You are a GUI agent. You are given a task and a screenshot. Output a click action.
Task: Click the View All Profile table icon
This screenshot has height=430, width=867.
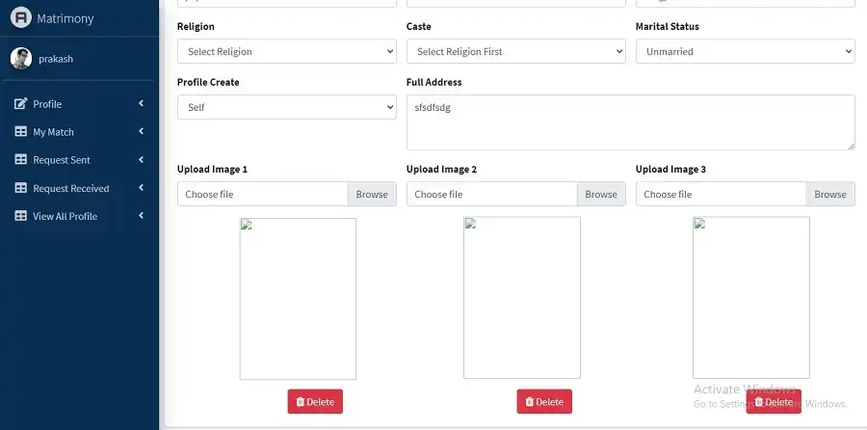pos(21,216)
